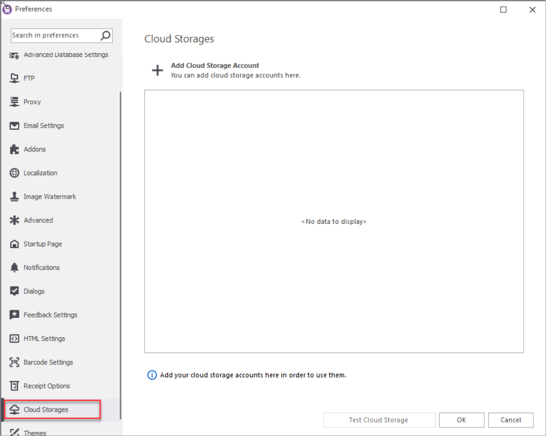
Task: Go to Notifications settings
Action: (x=61, y=268)
